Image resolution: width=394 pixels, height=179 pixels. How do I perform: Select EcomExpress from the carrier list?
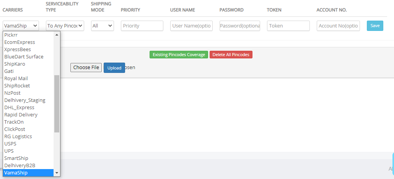(28, 42)
